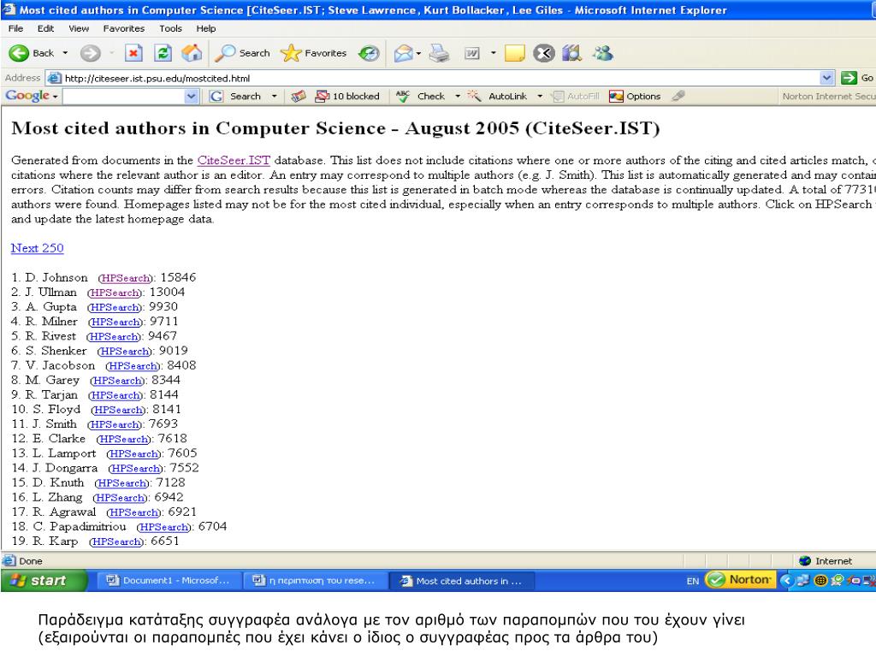
Task: Open the Mail button dropdown arrow
Action: click(x=417, y=54)
